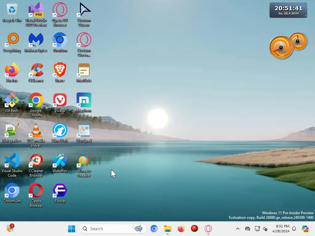The width and height of the screenshot is (315, 236).
Task: Open the taskbar clock showing 8:51 PM
Action: (281, 229)
